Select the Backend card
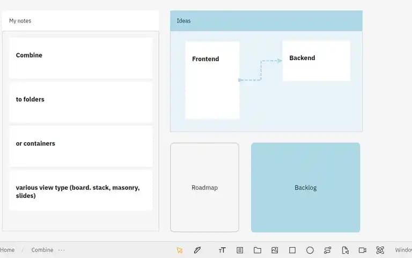The image size is (412, 258). (317, 61)
